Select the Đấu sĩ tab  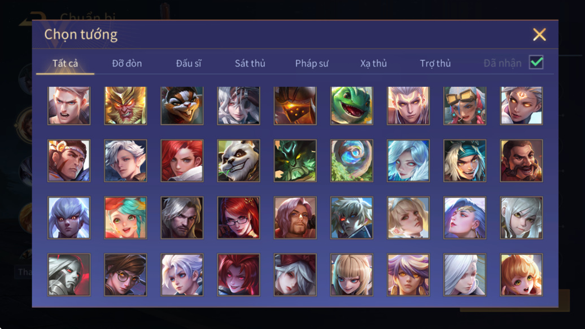coord(189,63)
